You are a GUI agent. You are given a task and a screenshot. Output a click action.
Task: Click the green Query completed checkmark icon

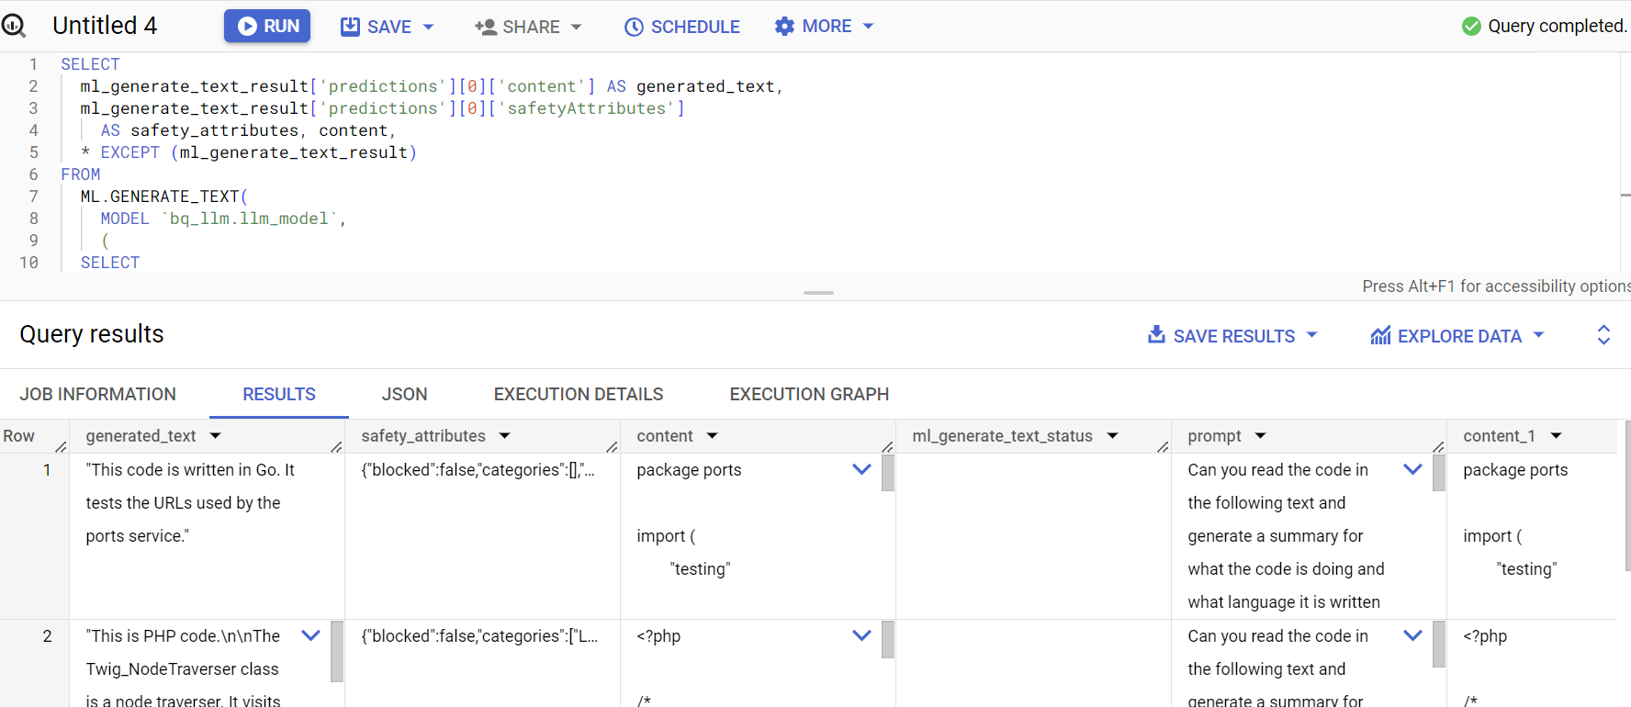(x=1471, y=27)
